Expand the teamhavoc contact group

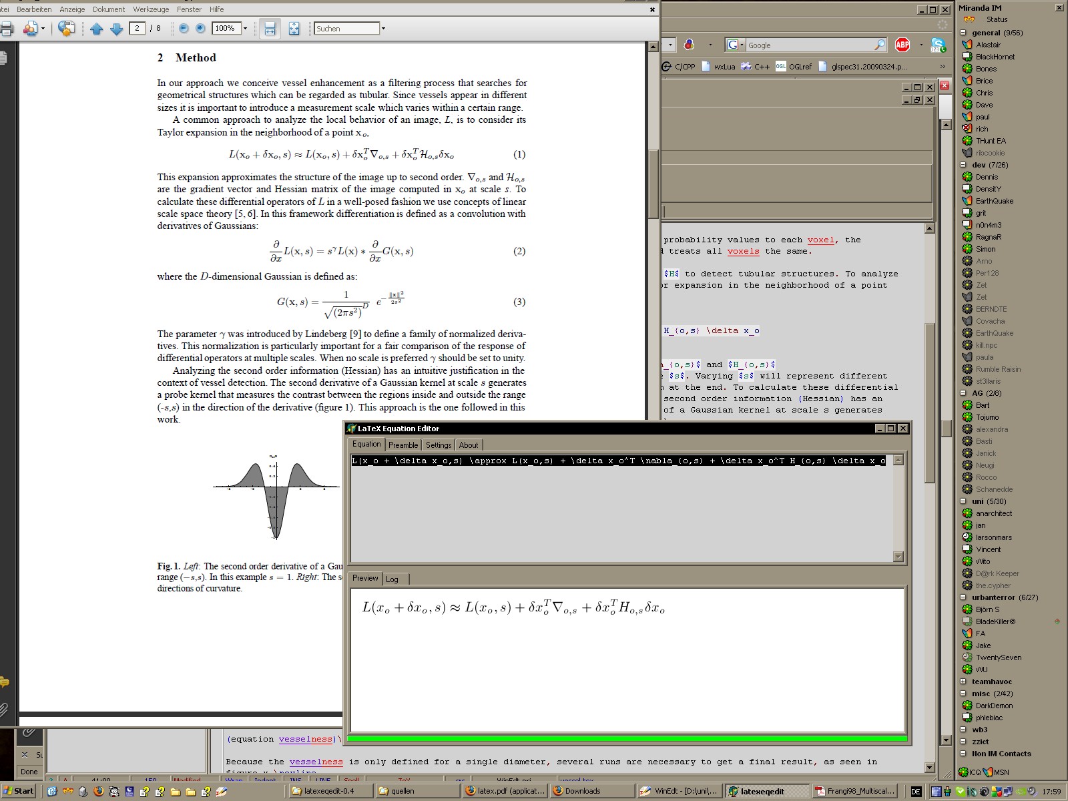[963, 682]
